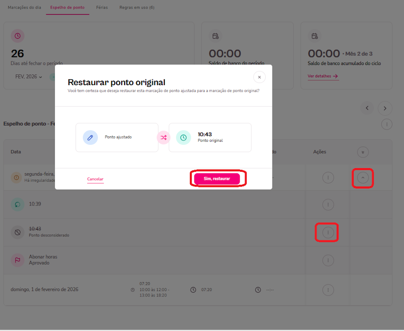Close the Restaurar ponto original dialog
The image size is (404, 331).
tap(259, 77)
